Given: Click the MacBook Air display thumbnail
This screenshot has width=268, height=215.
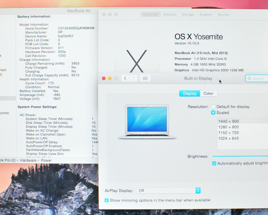Looking at the screenshot, I should [x=147, y=122].
